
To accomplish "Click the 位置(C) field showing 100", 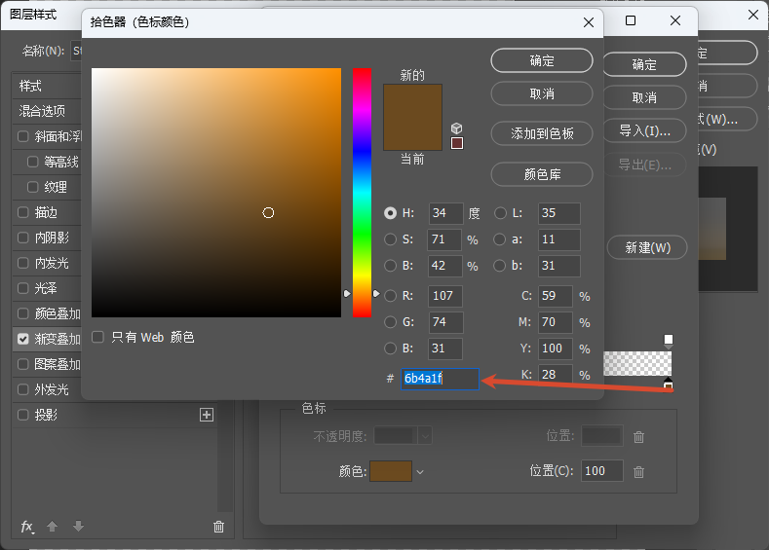I will click(x=601, y=471).
